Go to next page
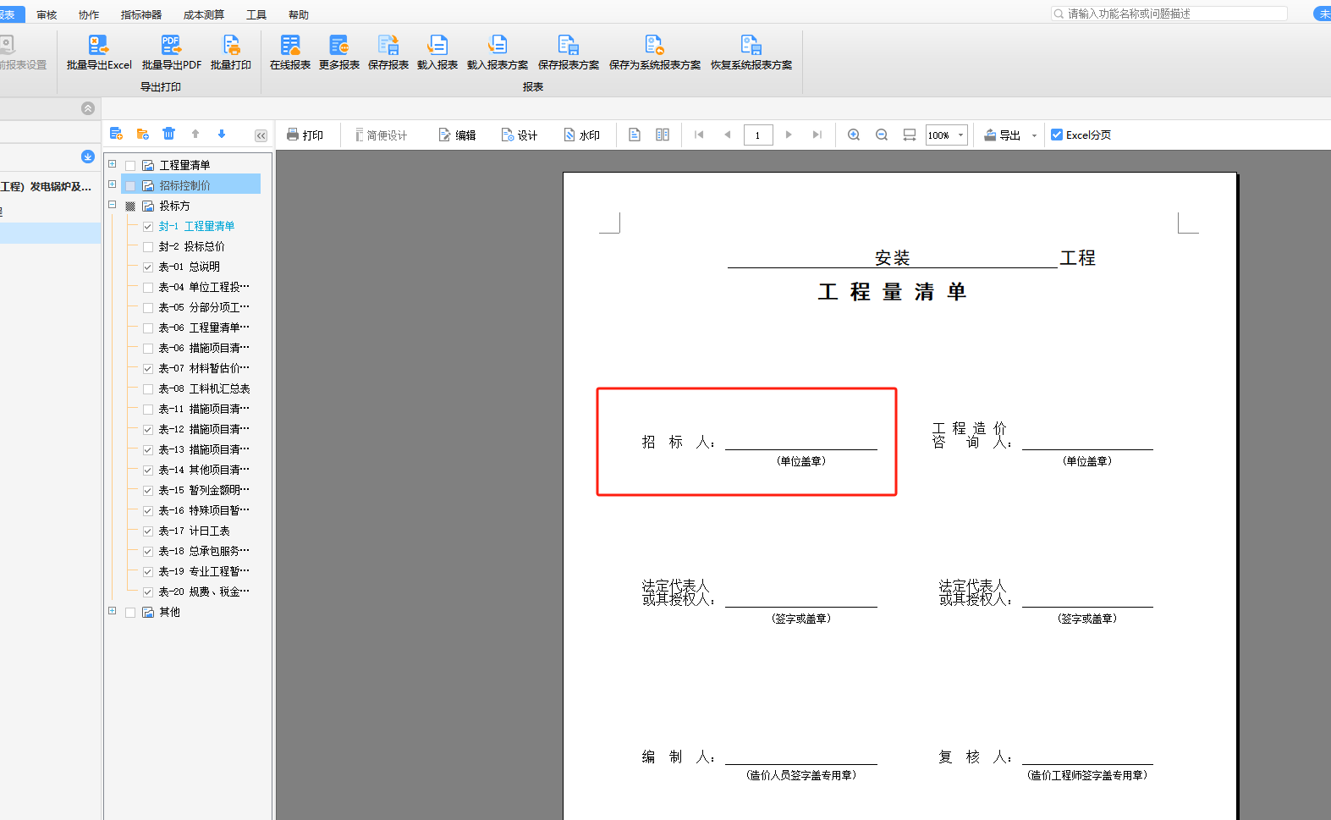 [x=789, y=135]
